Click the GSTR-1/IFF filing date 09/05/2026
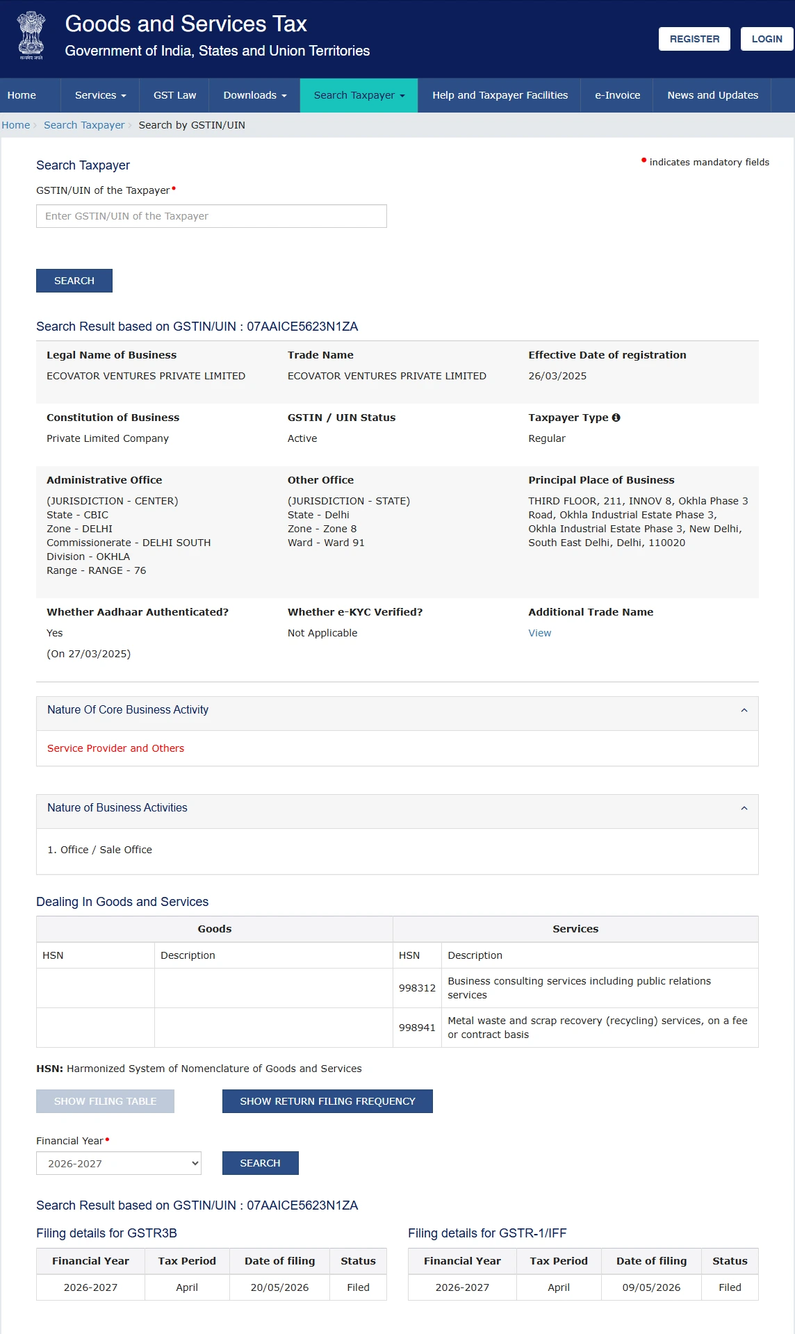795x1334 pixels. pos(651,1287)
